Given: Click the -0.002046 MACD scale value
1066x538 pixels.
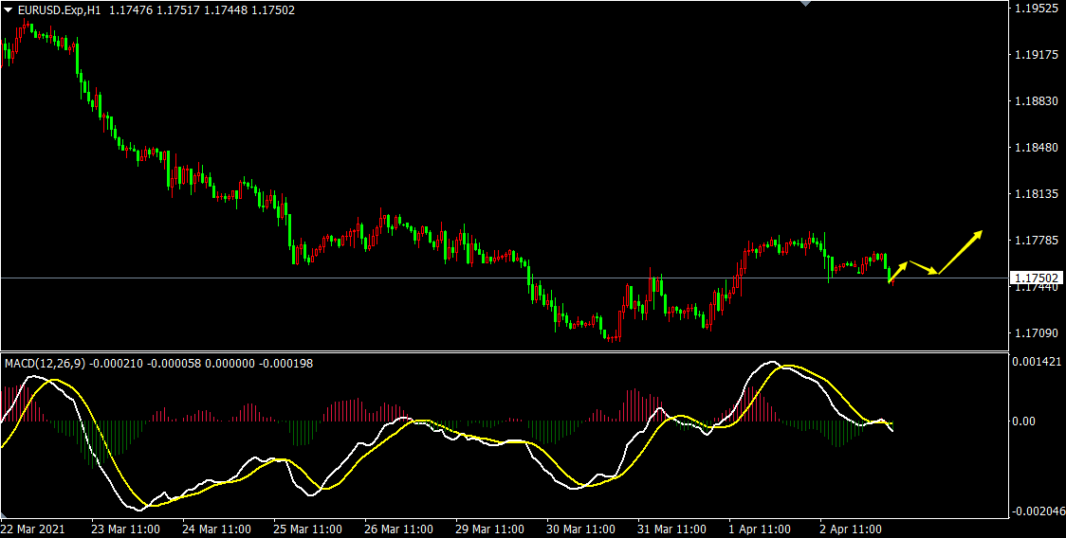Looking at the screenshot, I should pyautogui.click(x=1038, y=511).
